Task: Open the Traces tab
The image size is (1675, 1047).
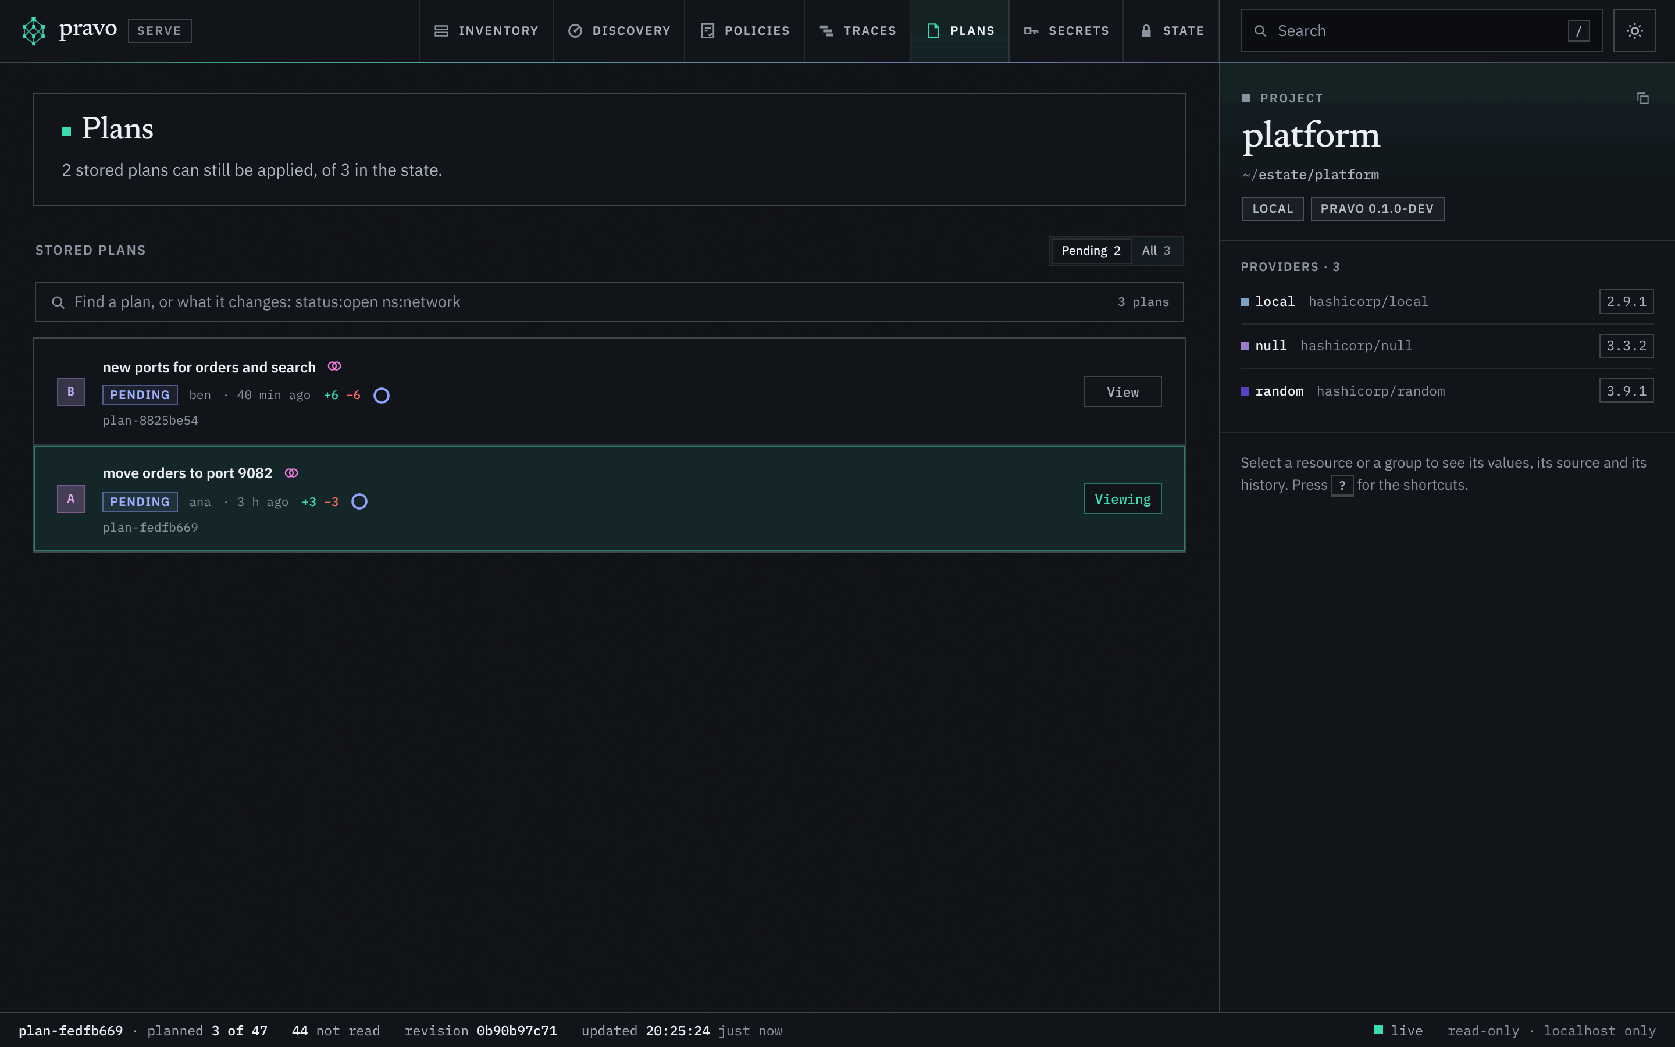Action: pos(857,31)
